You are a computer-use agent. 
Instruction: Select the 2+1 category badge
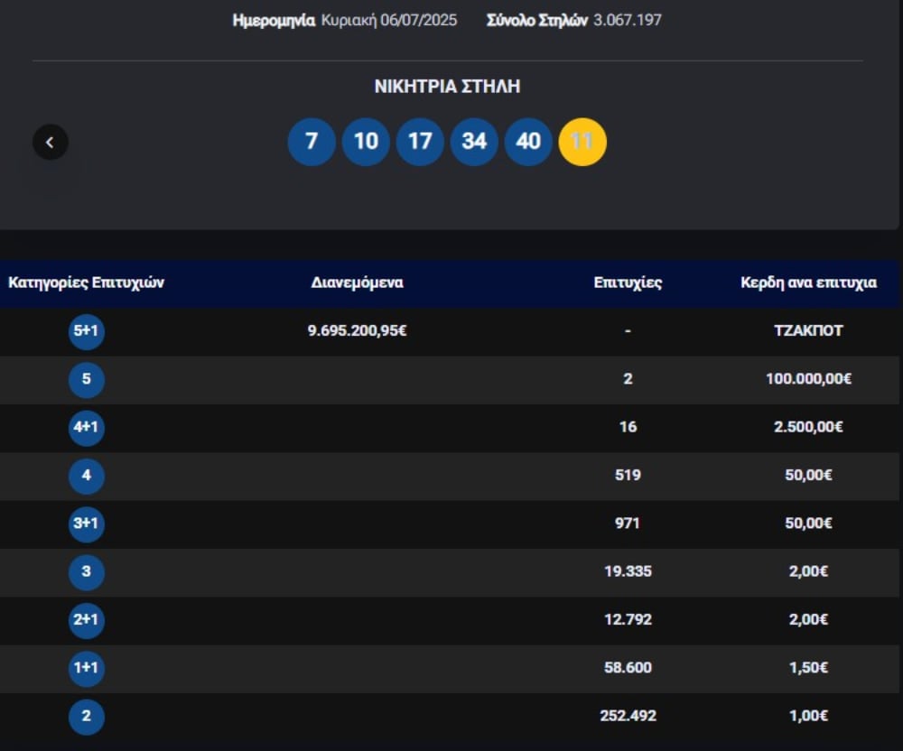[x=87, y=620]
